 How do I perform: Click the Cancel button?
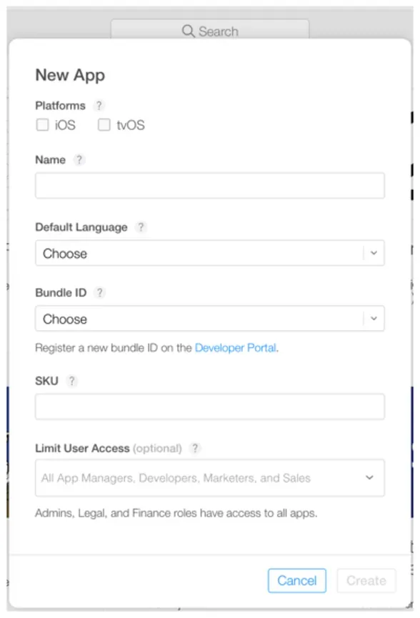click(297, 581)
